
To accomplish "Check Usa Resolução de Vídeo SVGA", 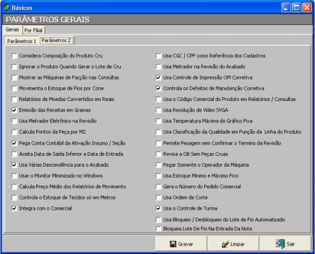I will (159, 110).
